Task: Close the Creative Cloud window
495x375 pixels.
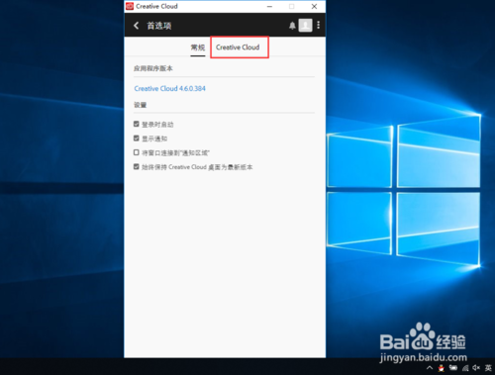Action: (x=314, y=6)
